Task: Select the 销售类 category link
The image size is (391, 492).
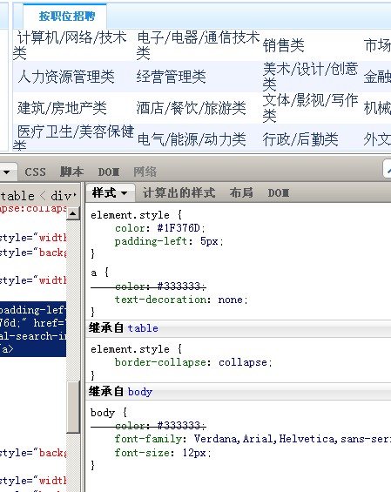Action: [283, 45]
